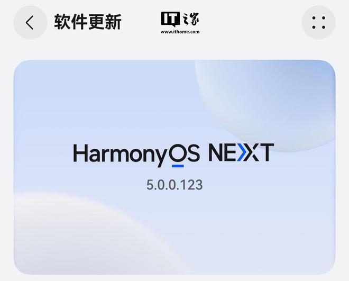This screenshot has height=281, width=349.
Task: Click the S in HarmonyOS logo
Action: (x=194, y=153)
